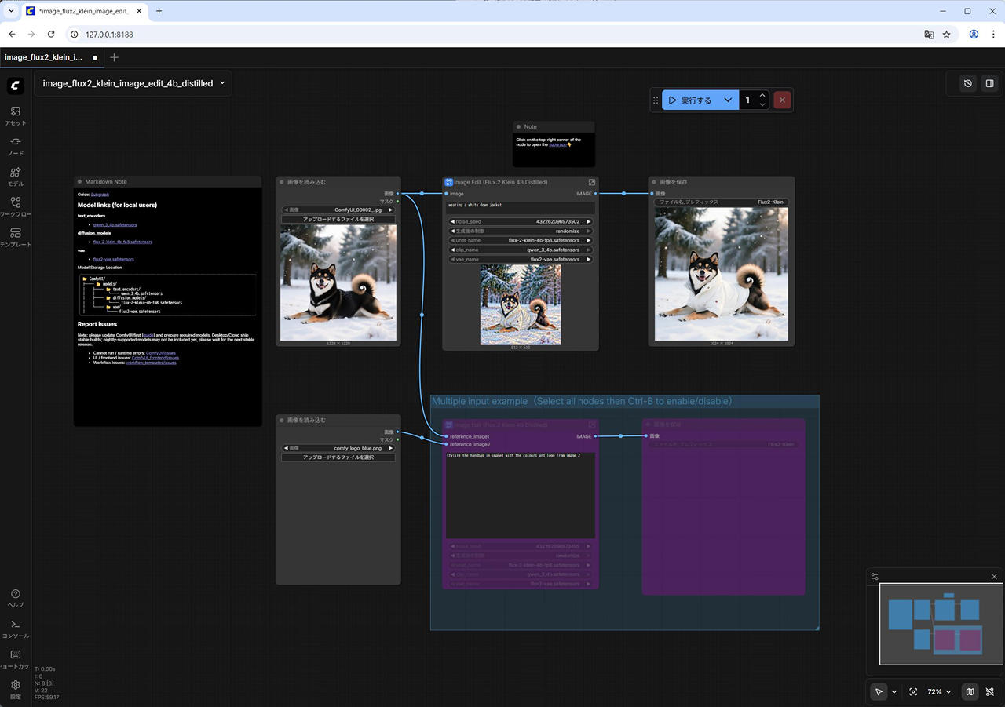Screen dimensions: 1005x707
Task: Open the Node library (ノード) sidebar
Action: tap(15, 146)
